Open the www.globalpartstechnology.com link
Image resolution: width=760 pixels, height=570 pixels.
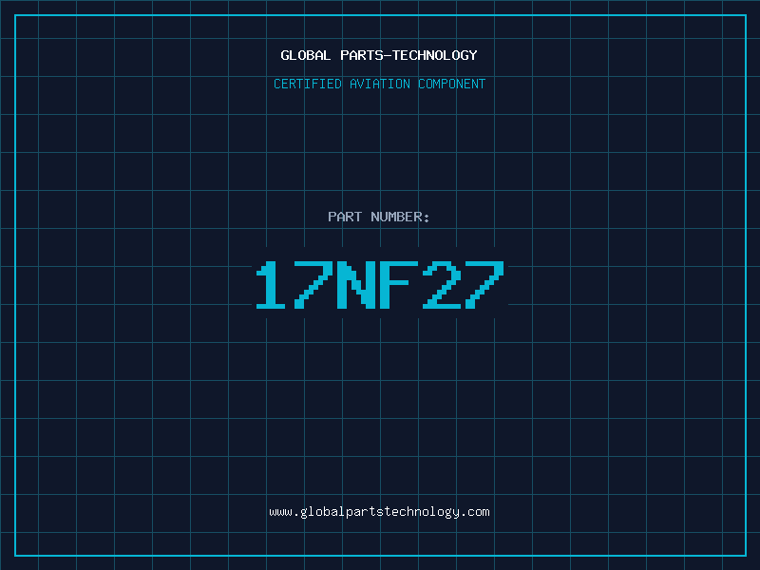379,512
